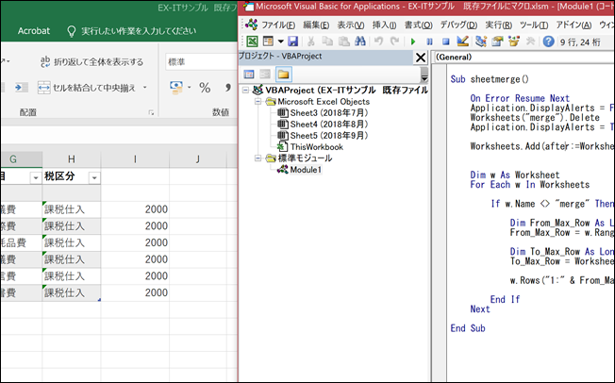The width and height of the screenshot is (615, 383).
Task: Open Project Explorer toolbar icon
Action: coord(481,42)
